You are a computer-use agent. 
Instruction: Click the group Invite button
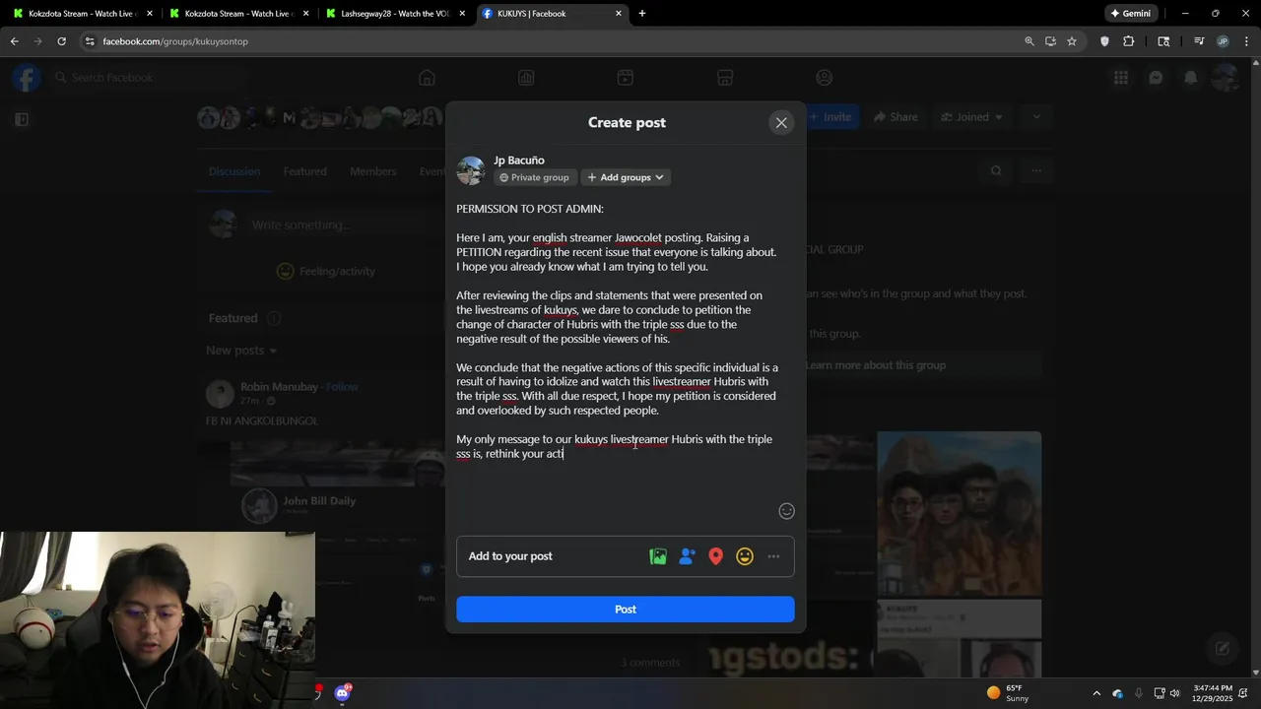[x=831, y=117]
